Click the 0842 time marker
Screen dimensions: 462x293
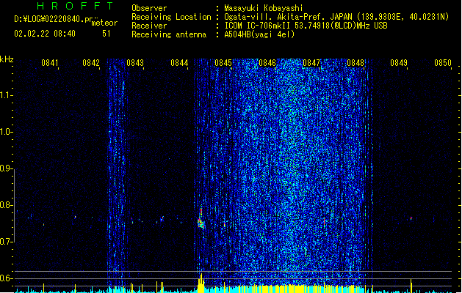tap(91, 63)
